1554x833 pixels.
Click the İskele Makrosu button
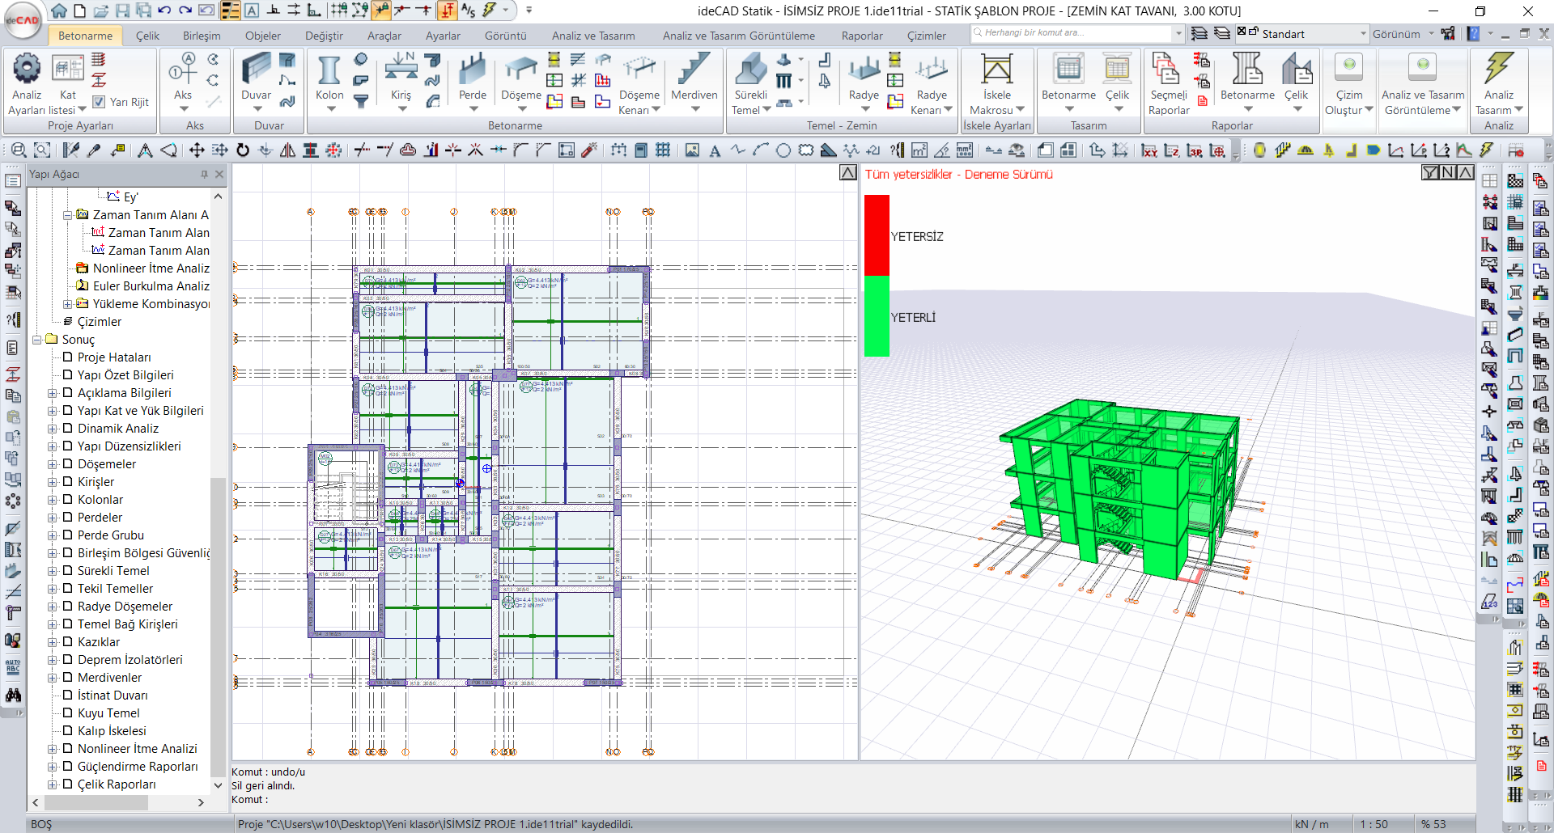coord(997,83)
